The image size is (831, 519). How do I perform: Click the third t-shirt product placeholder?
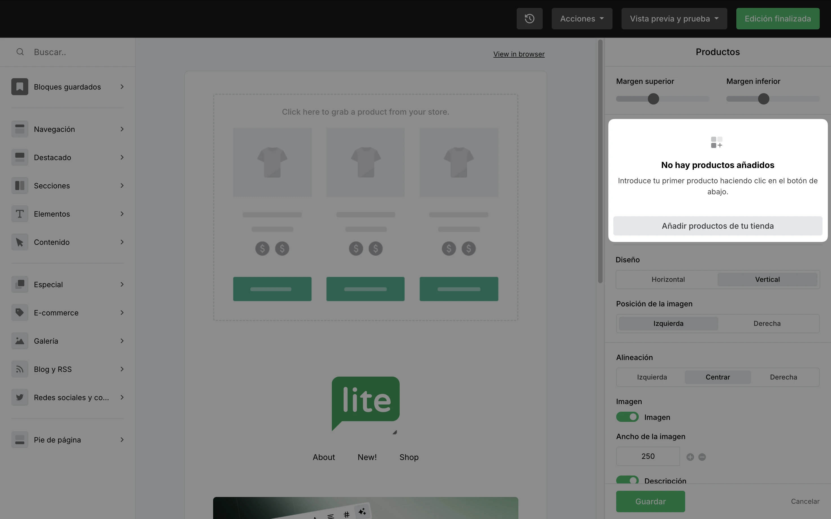pos(459,162)
